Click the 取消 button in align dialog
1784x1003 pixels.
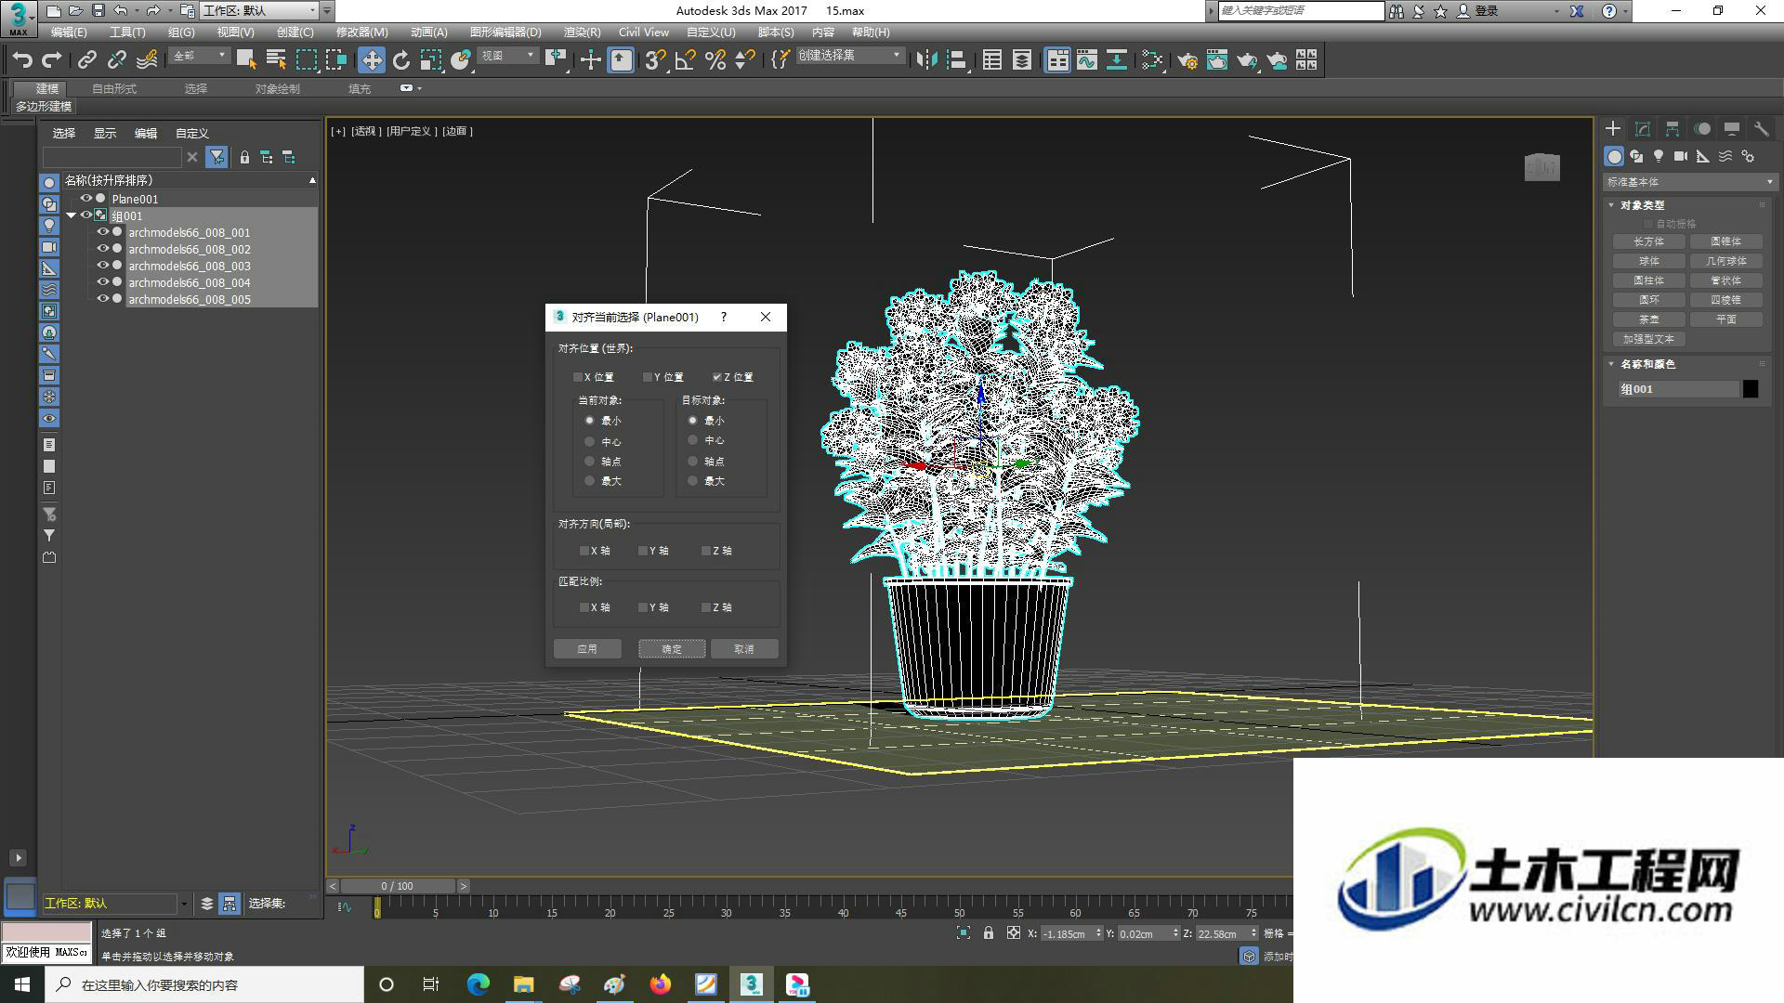coord(744,649)
